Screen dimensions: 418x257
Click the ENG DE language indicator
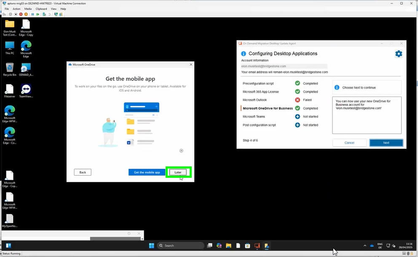coord(380,246)
